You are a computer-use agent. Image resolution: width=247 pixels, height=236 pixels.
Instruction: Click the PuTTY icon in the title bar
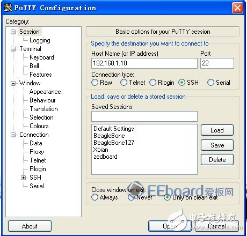(x=8, y=8)
